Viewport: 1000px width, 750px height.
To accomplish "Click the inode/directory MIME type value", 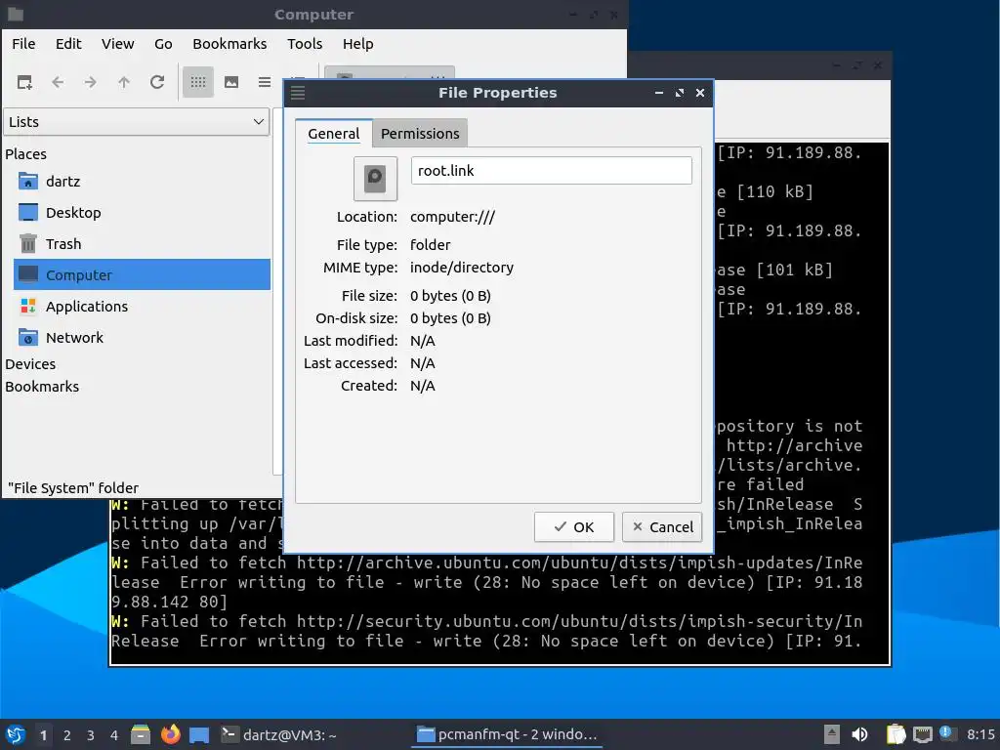I will (462, 268).
